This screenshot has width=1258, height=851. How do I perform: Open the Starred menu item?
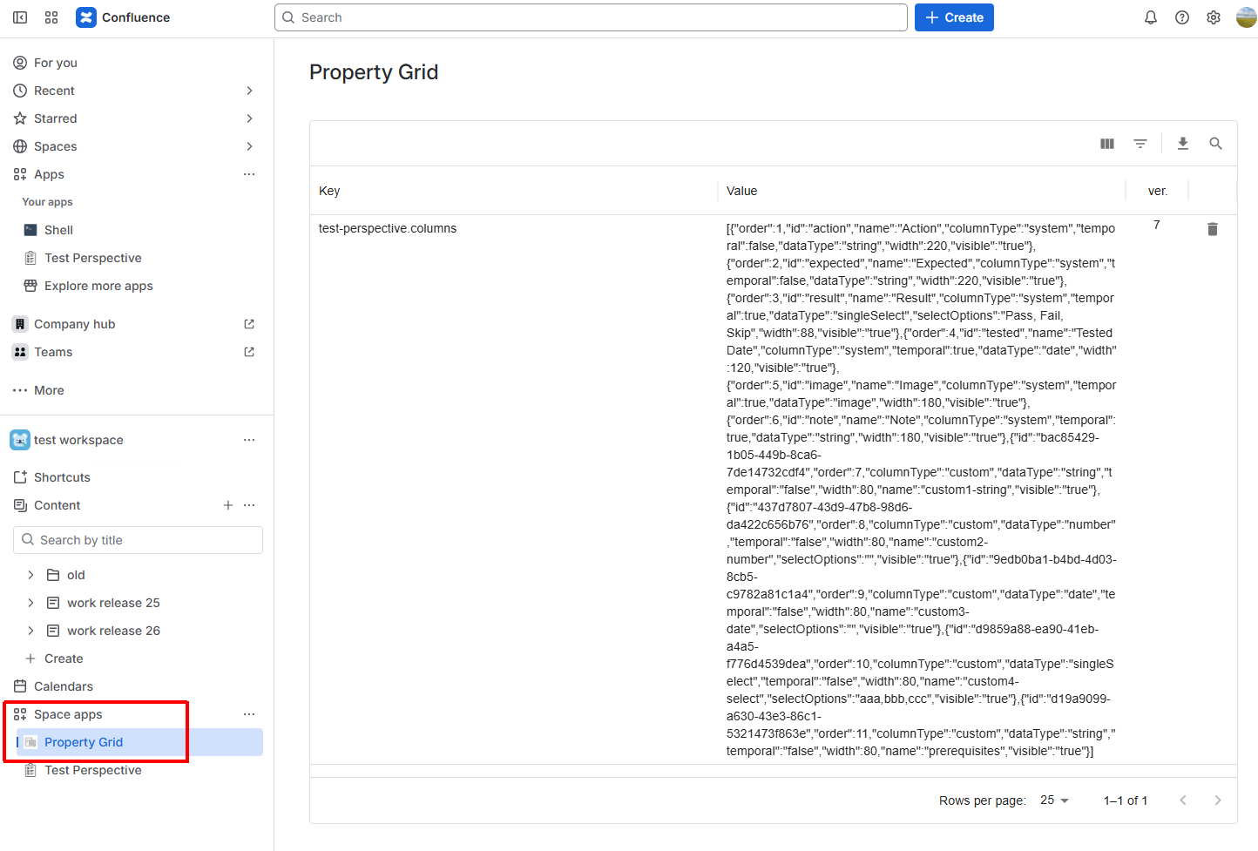[56, 118]
